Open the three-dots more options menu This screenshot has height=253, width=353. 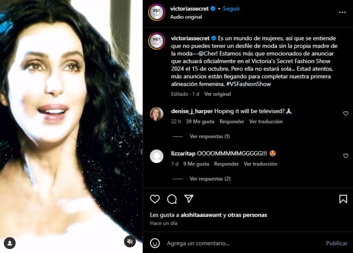[x=342, y=12]
